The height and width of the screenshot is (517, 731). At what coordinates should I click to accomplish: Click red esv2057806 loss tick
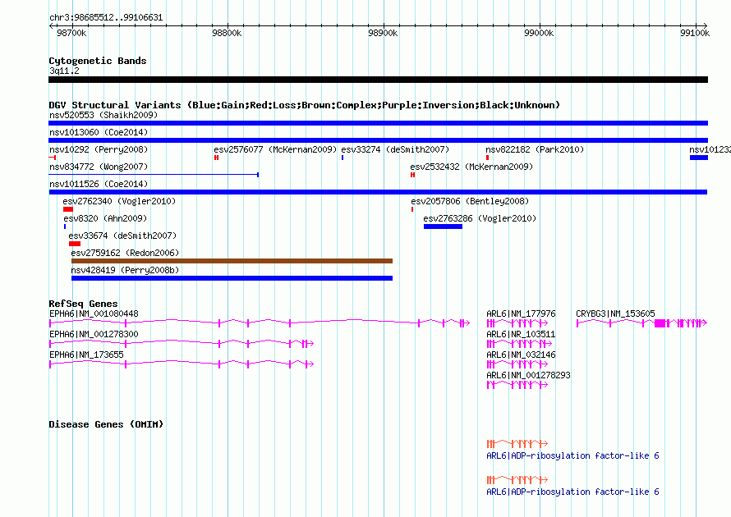point(412,209)
